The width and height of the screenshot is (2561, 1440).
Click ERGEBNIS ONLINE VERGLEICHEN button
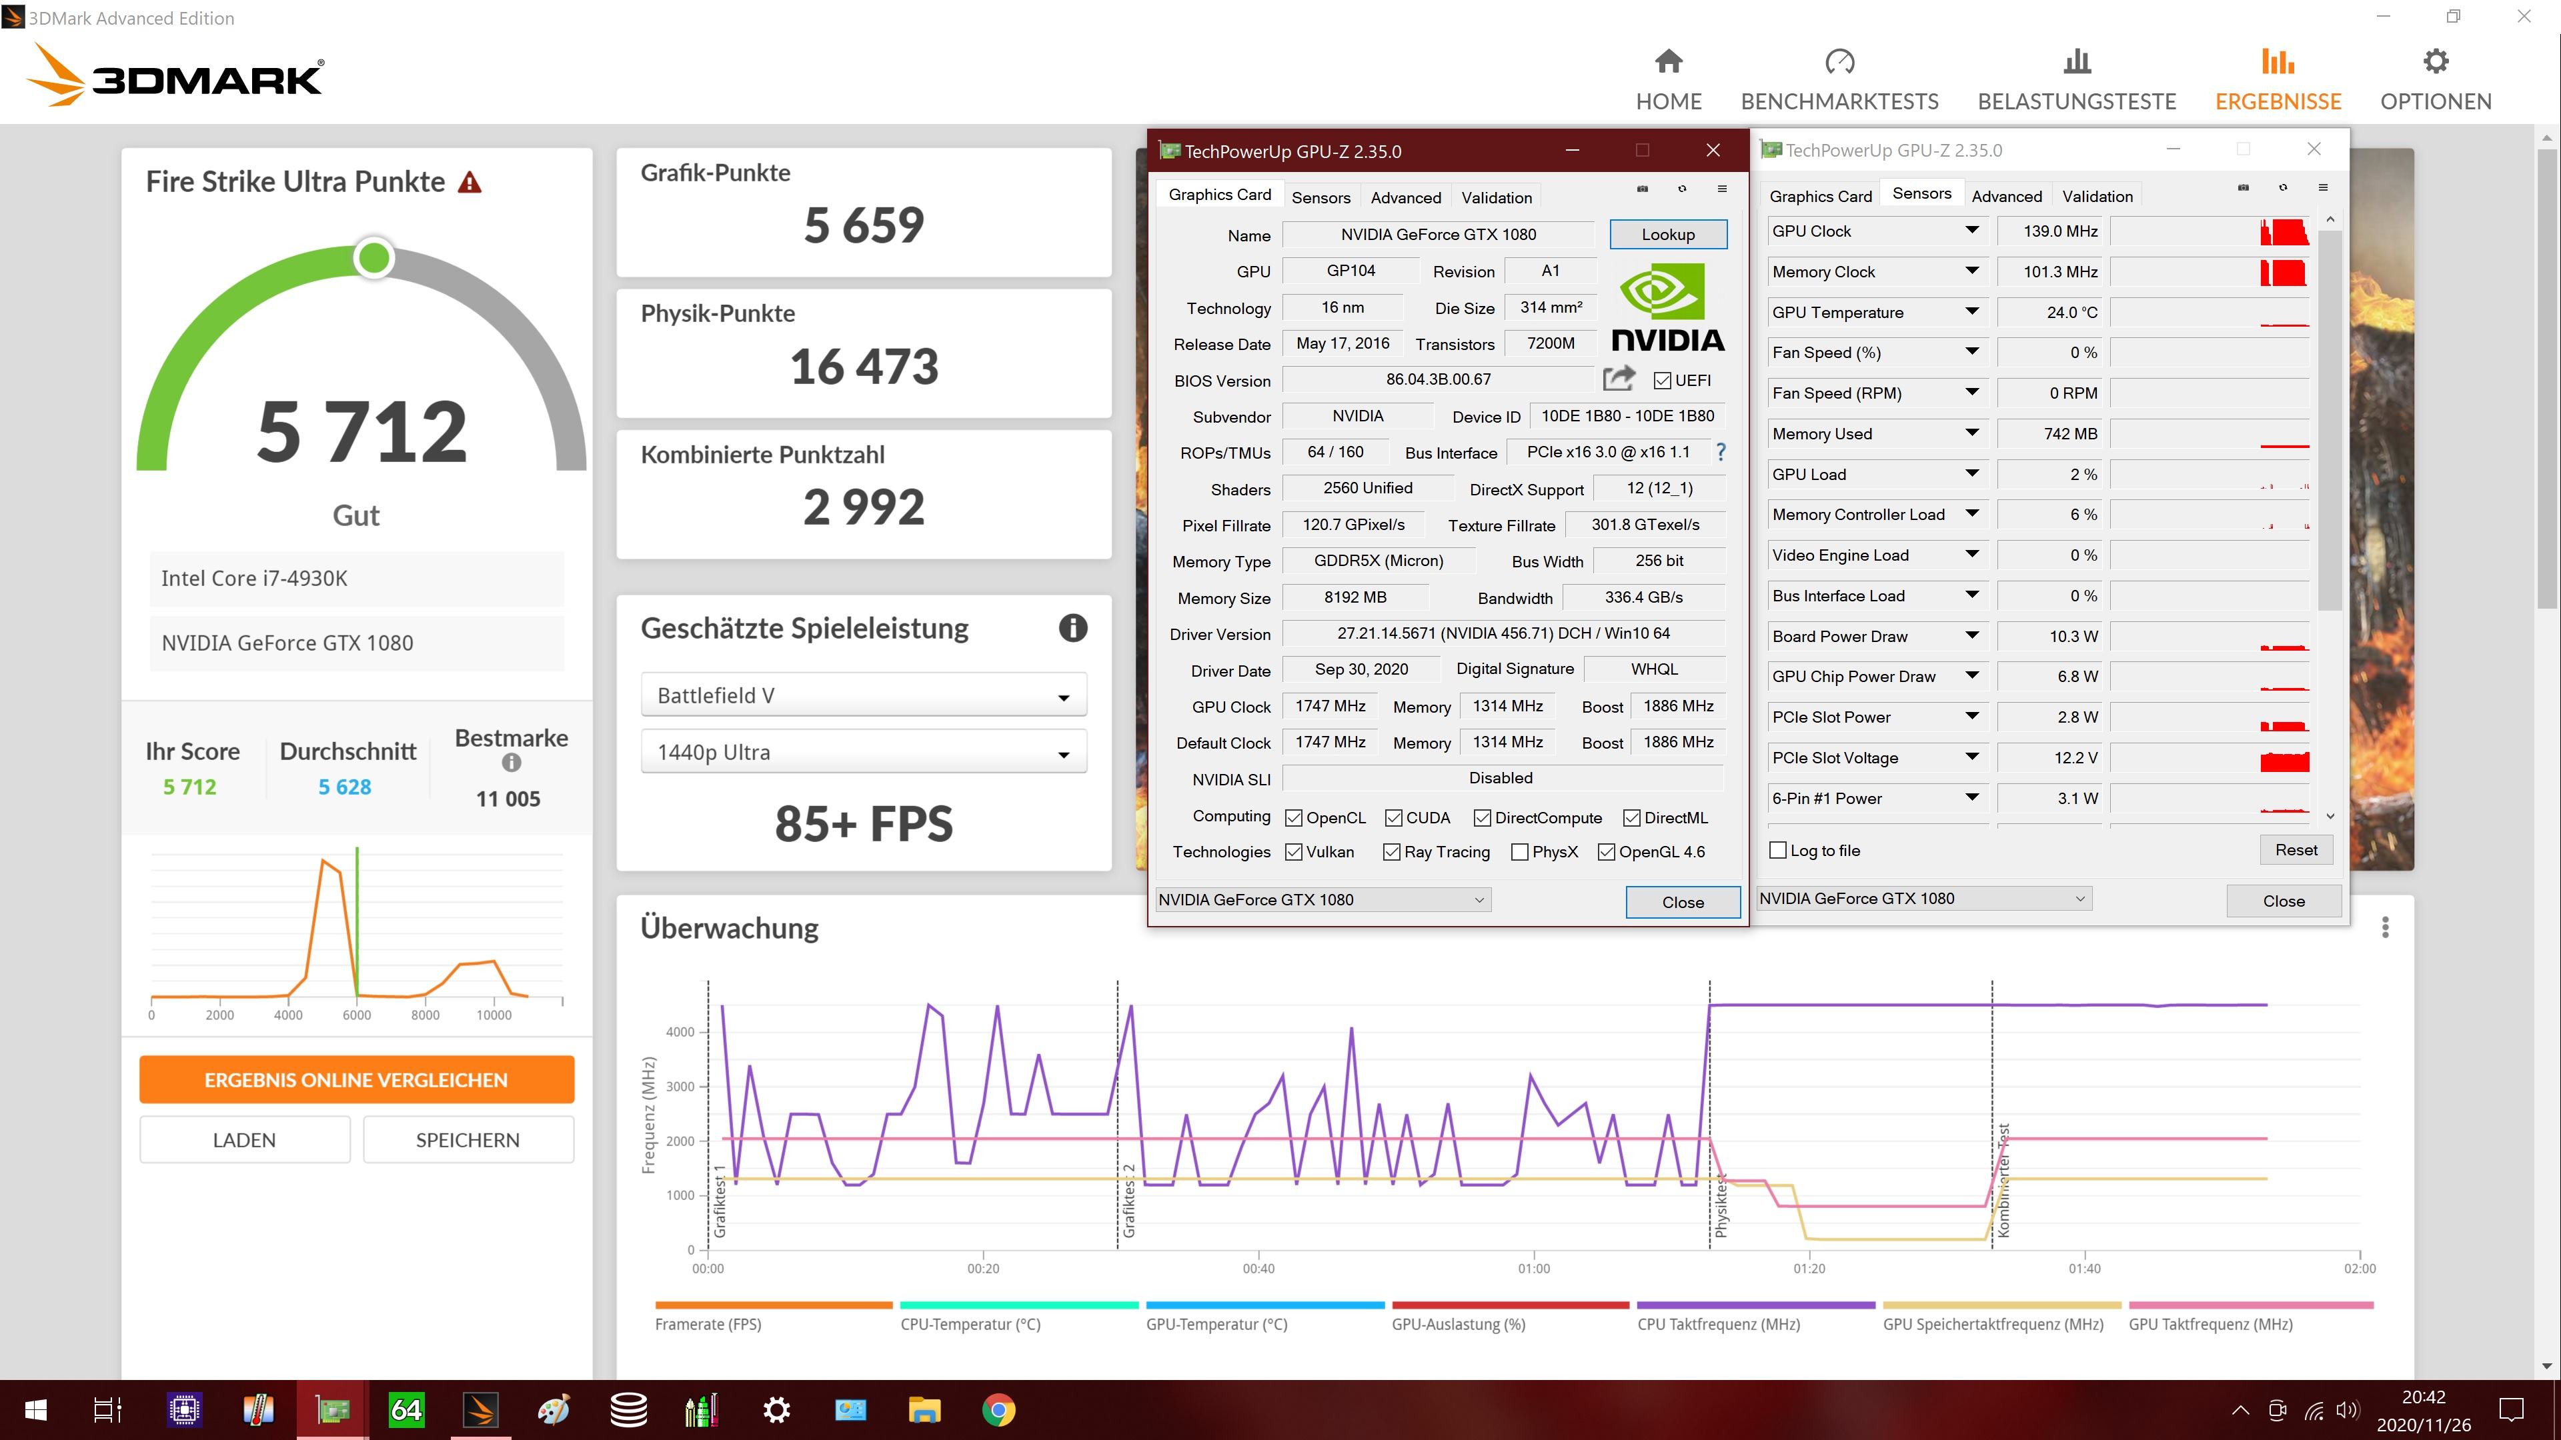(x=356, y=1080)
